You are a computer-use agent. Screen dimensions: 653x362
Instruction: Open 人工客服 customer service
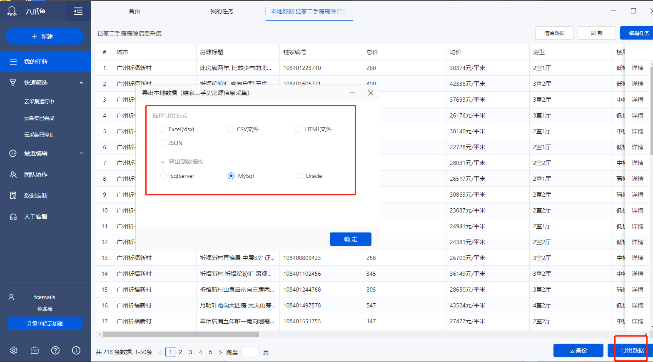tap(36, 217)
